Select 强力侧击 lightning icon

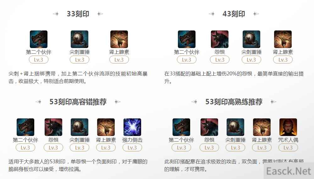coord(132,127)
